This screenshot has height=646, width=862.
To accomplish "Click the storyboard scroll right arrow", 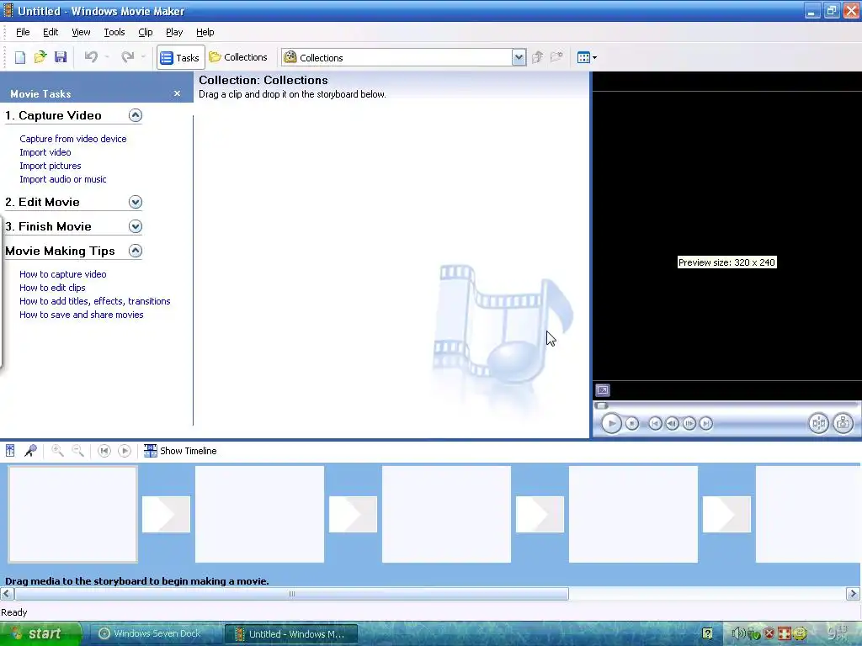I will (x=853, y=594).
